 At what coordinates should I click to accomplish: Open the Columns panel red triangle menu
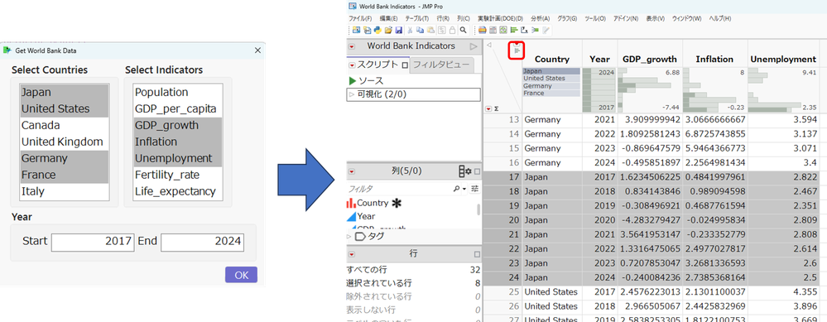click(352, 171)
